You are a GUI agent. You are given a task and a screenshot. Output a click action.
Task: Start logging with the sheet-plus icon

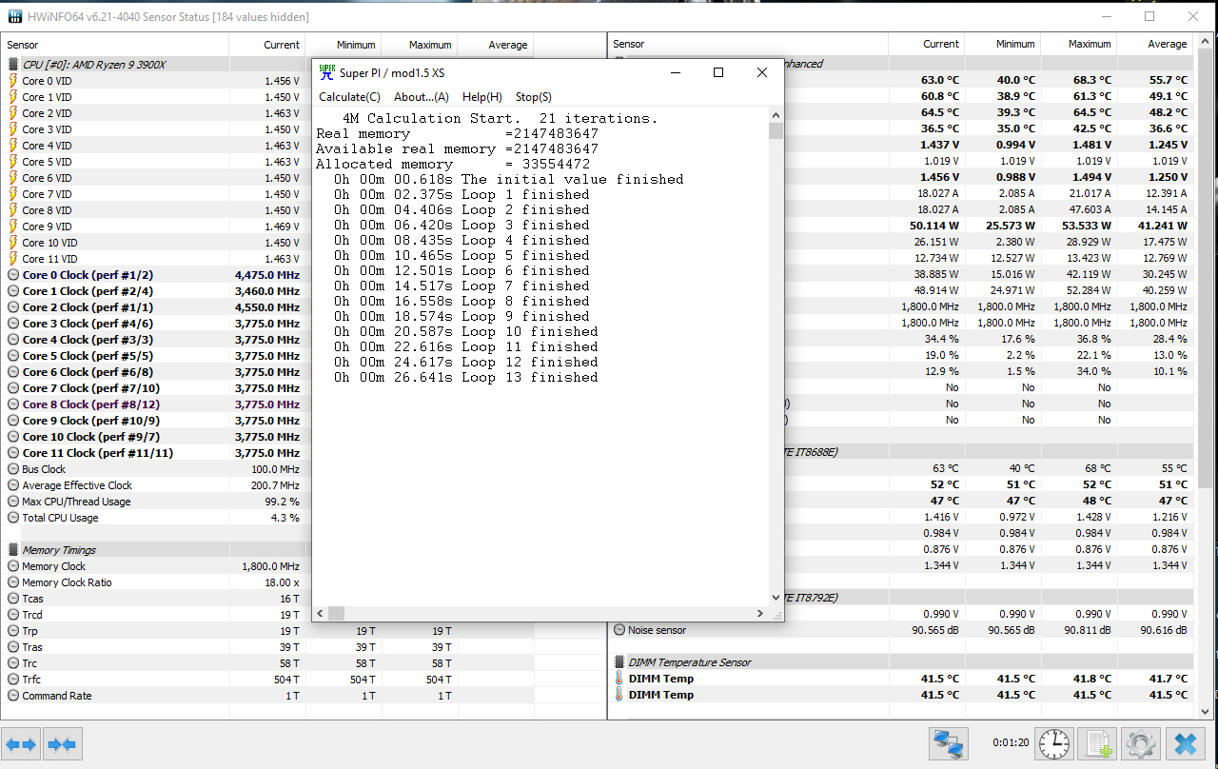(x=1099, y=743)
